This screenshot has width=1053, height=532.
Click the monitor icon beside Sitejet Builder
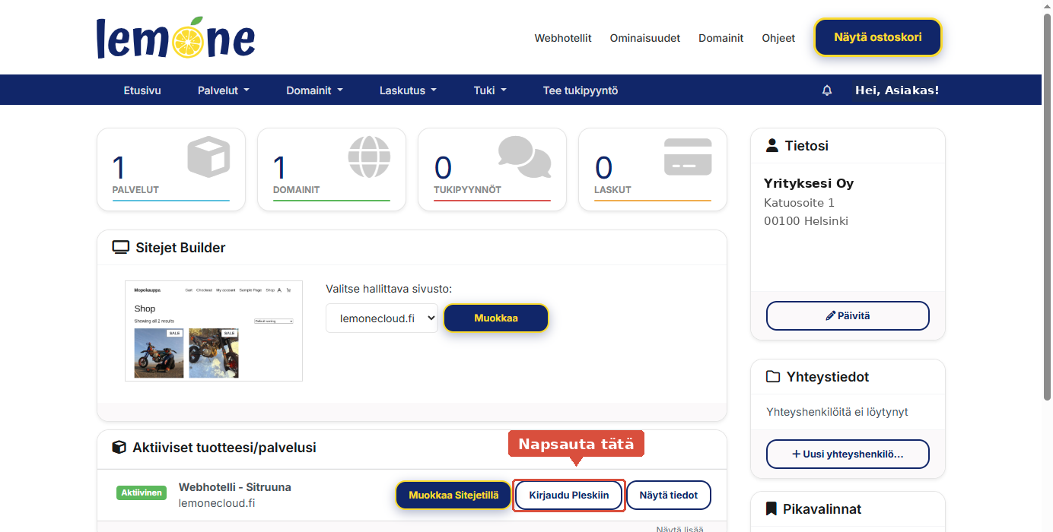(121, 248)
